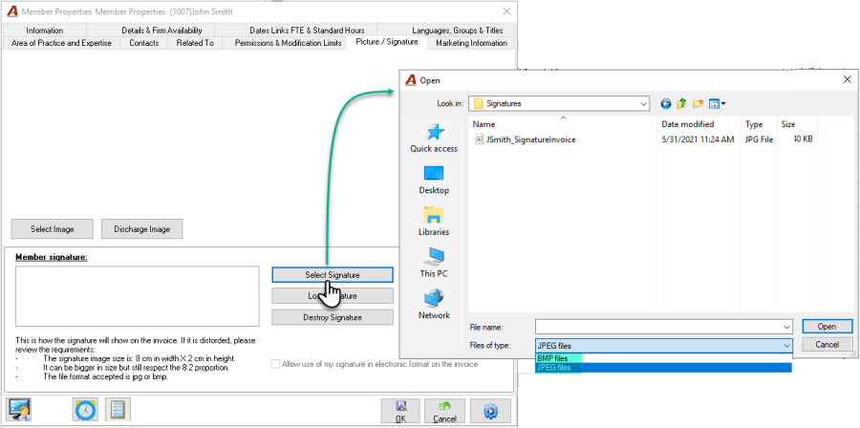Go back using the Open dialog back arrow
Screen dimensions: 860x428
[666, 103]
